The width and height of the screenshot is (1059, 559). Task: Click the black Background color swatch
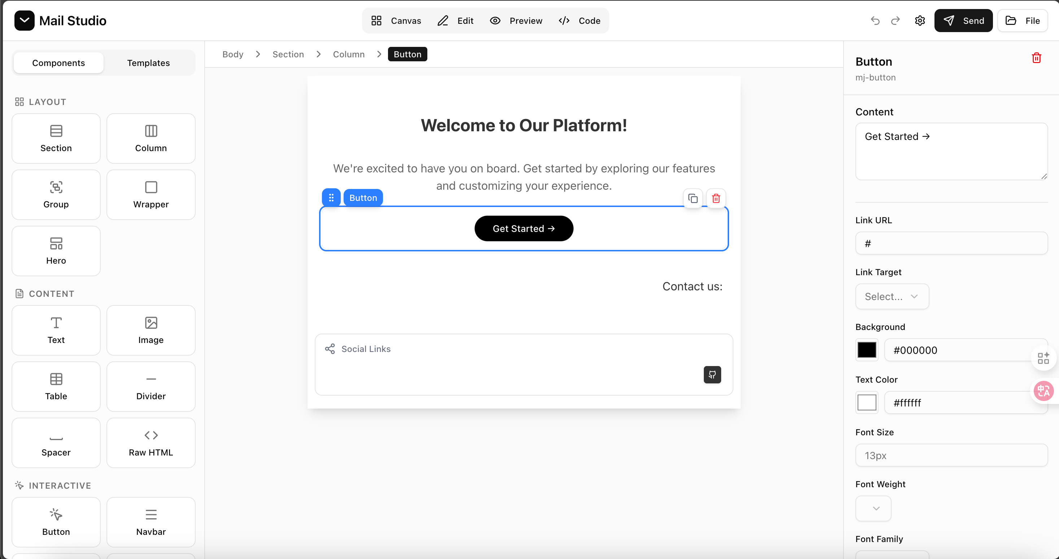tap(867, 350)
